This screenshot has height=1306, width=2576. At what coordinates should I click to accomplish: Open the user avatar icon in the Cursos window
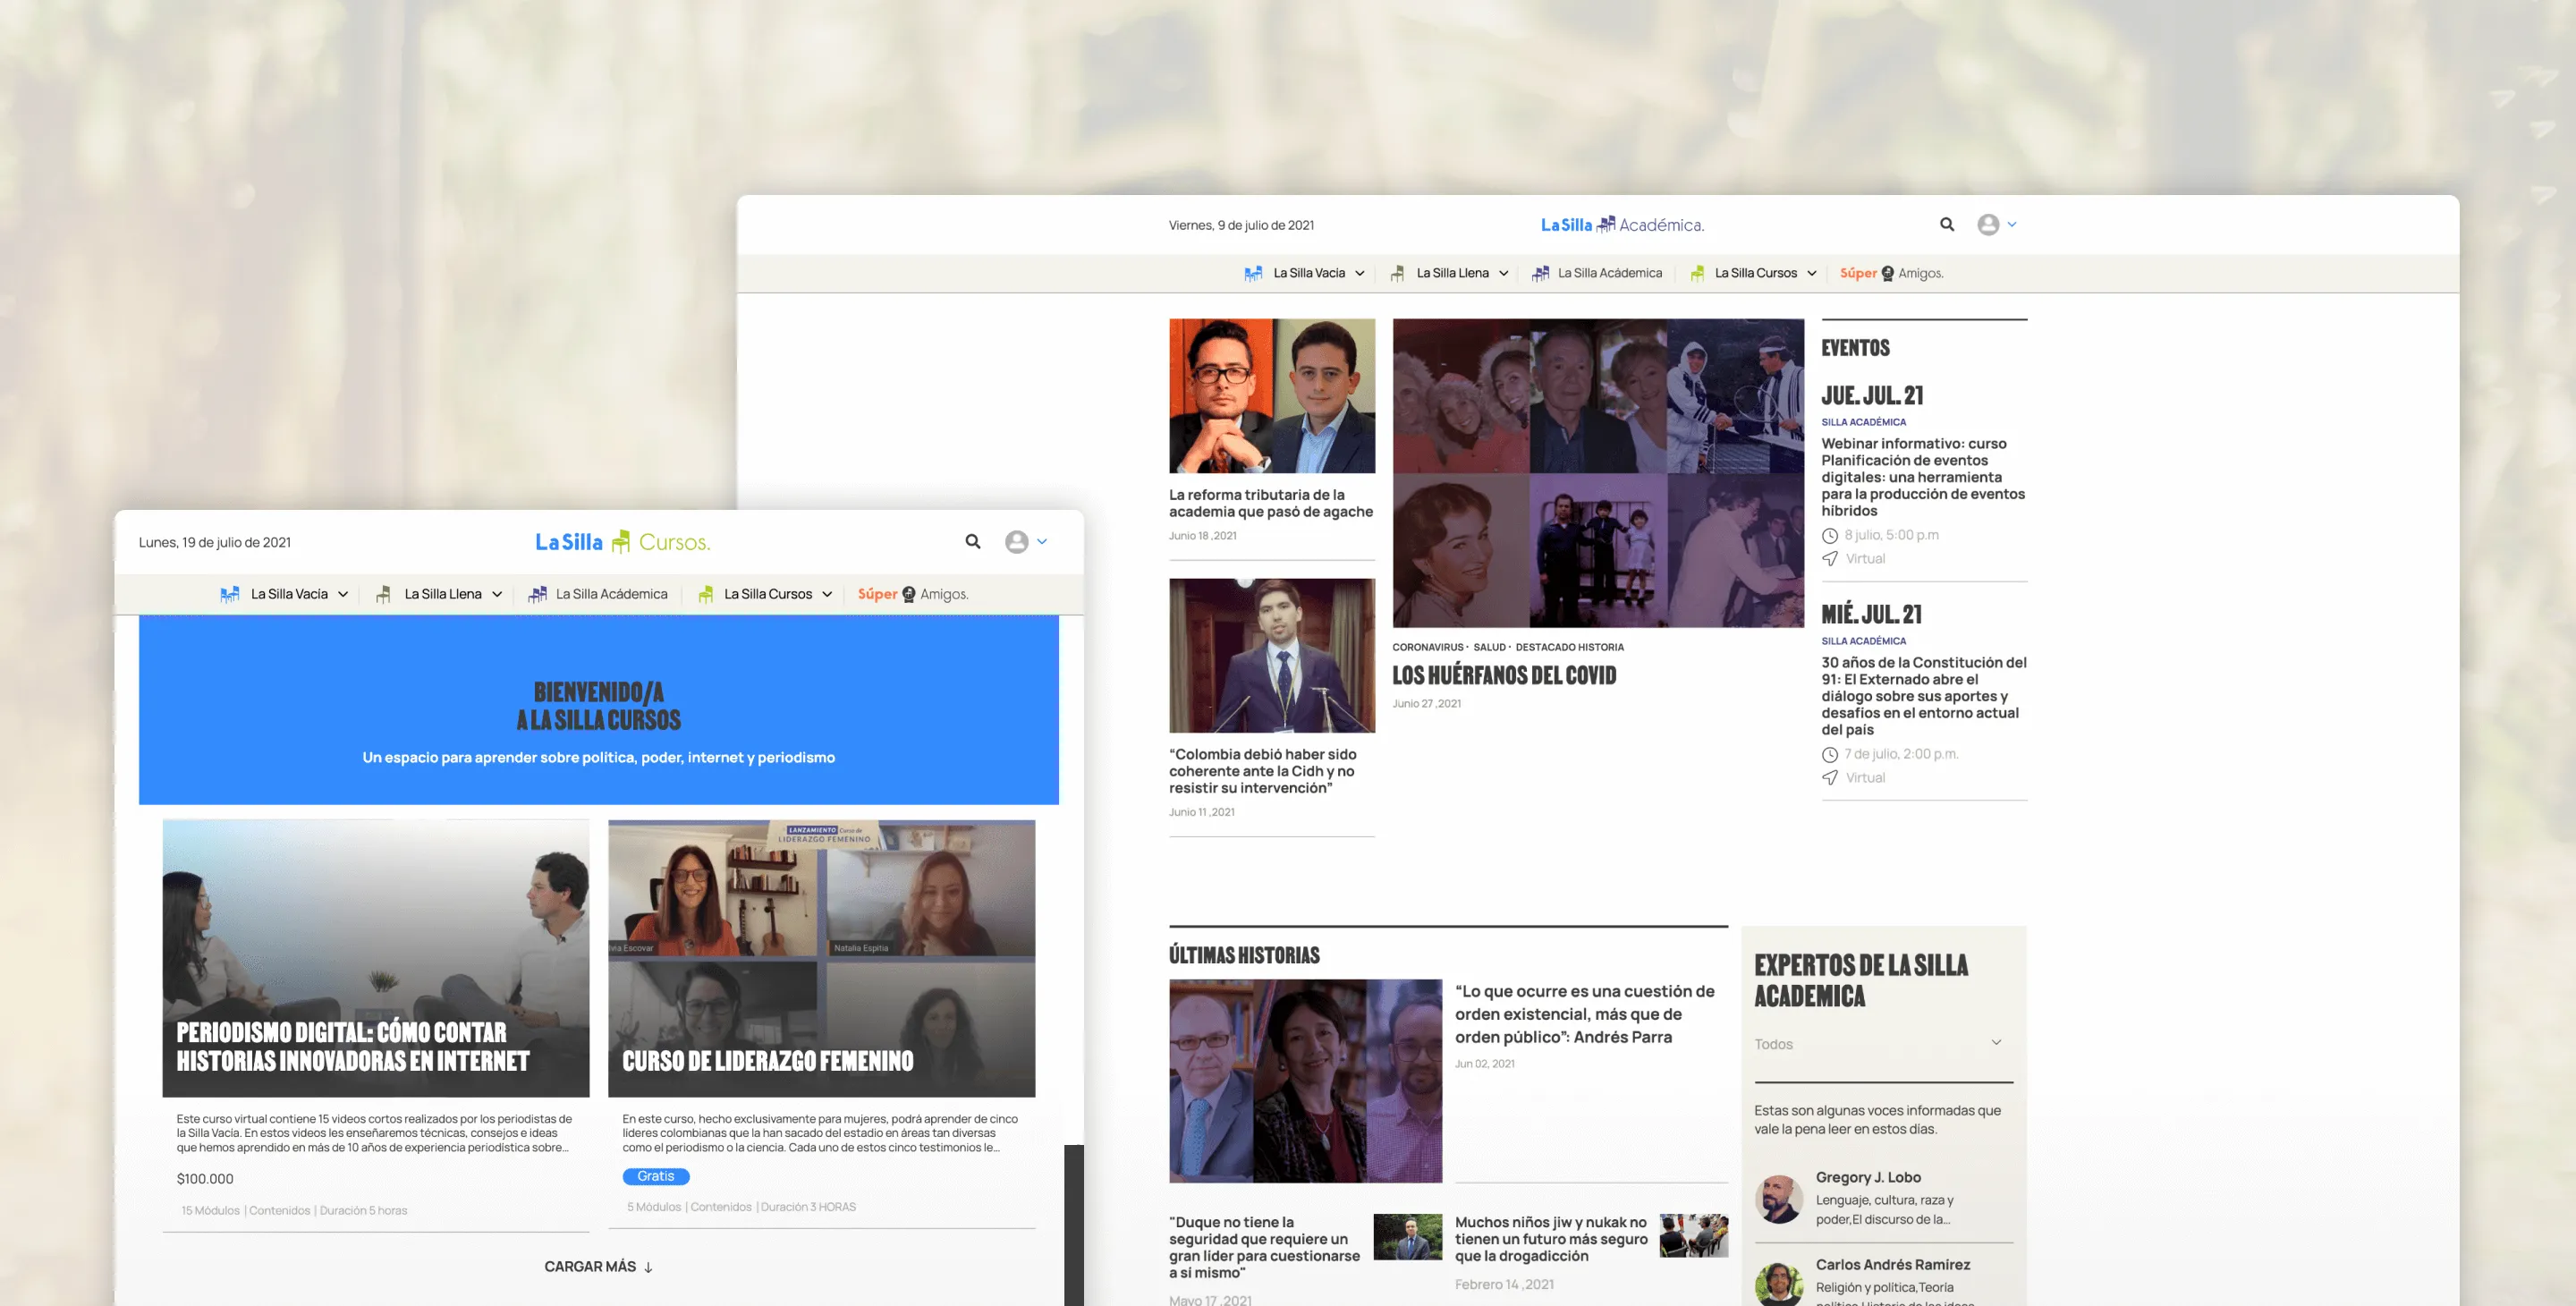coord(1017,542)
